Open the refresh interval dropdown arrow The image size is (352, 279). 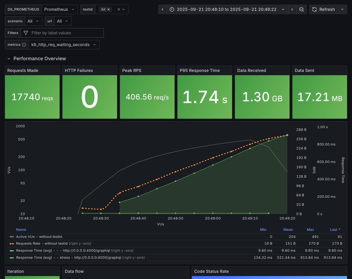[x=342, y=9]
